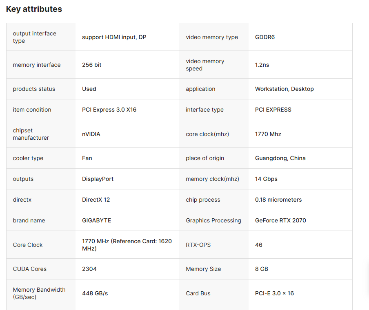Click the "Workstation, Desktop" value
Image resolution: width=369 pixels, height=310 pixels.
click(x=284, y=89)
